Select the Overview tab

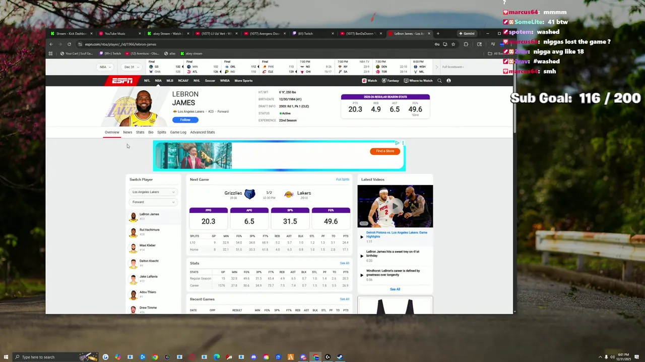112,132
